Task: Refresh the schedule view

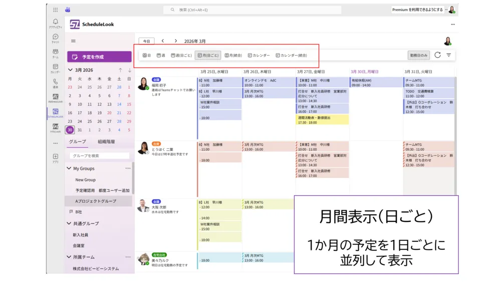Action: point(437,55)
